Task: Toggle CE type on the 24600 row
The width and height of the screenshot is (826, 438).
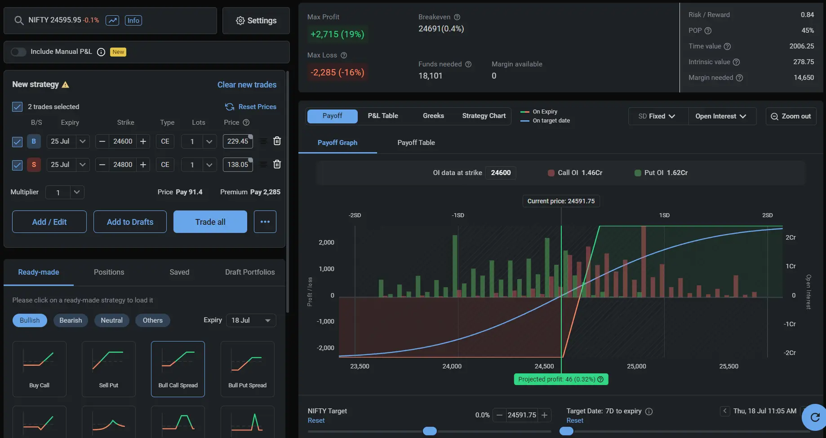Action: [x=165, y=141]
